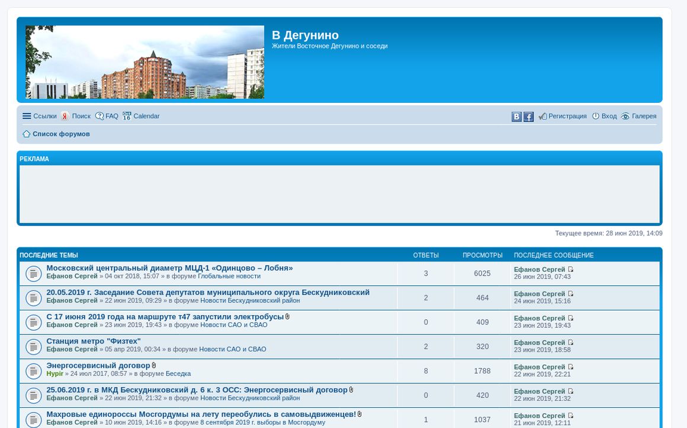Open В Дегунино site title
The height and width of the screenshot is (428, 687).
pos(306,35)
